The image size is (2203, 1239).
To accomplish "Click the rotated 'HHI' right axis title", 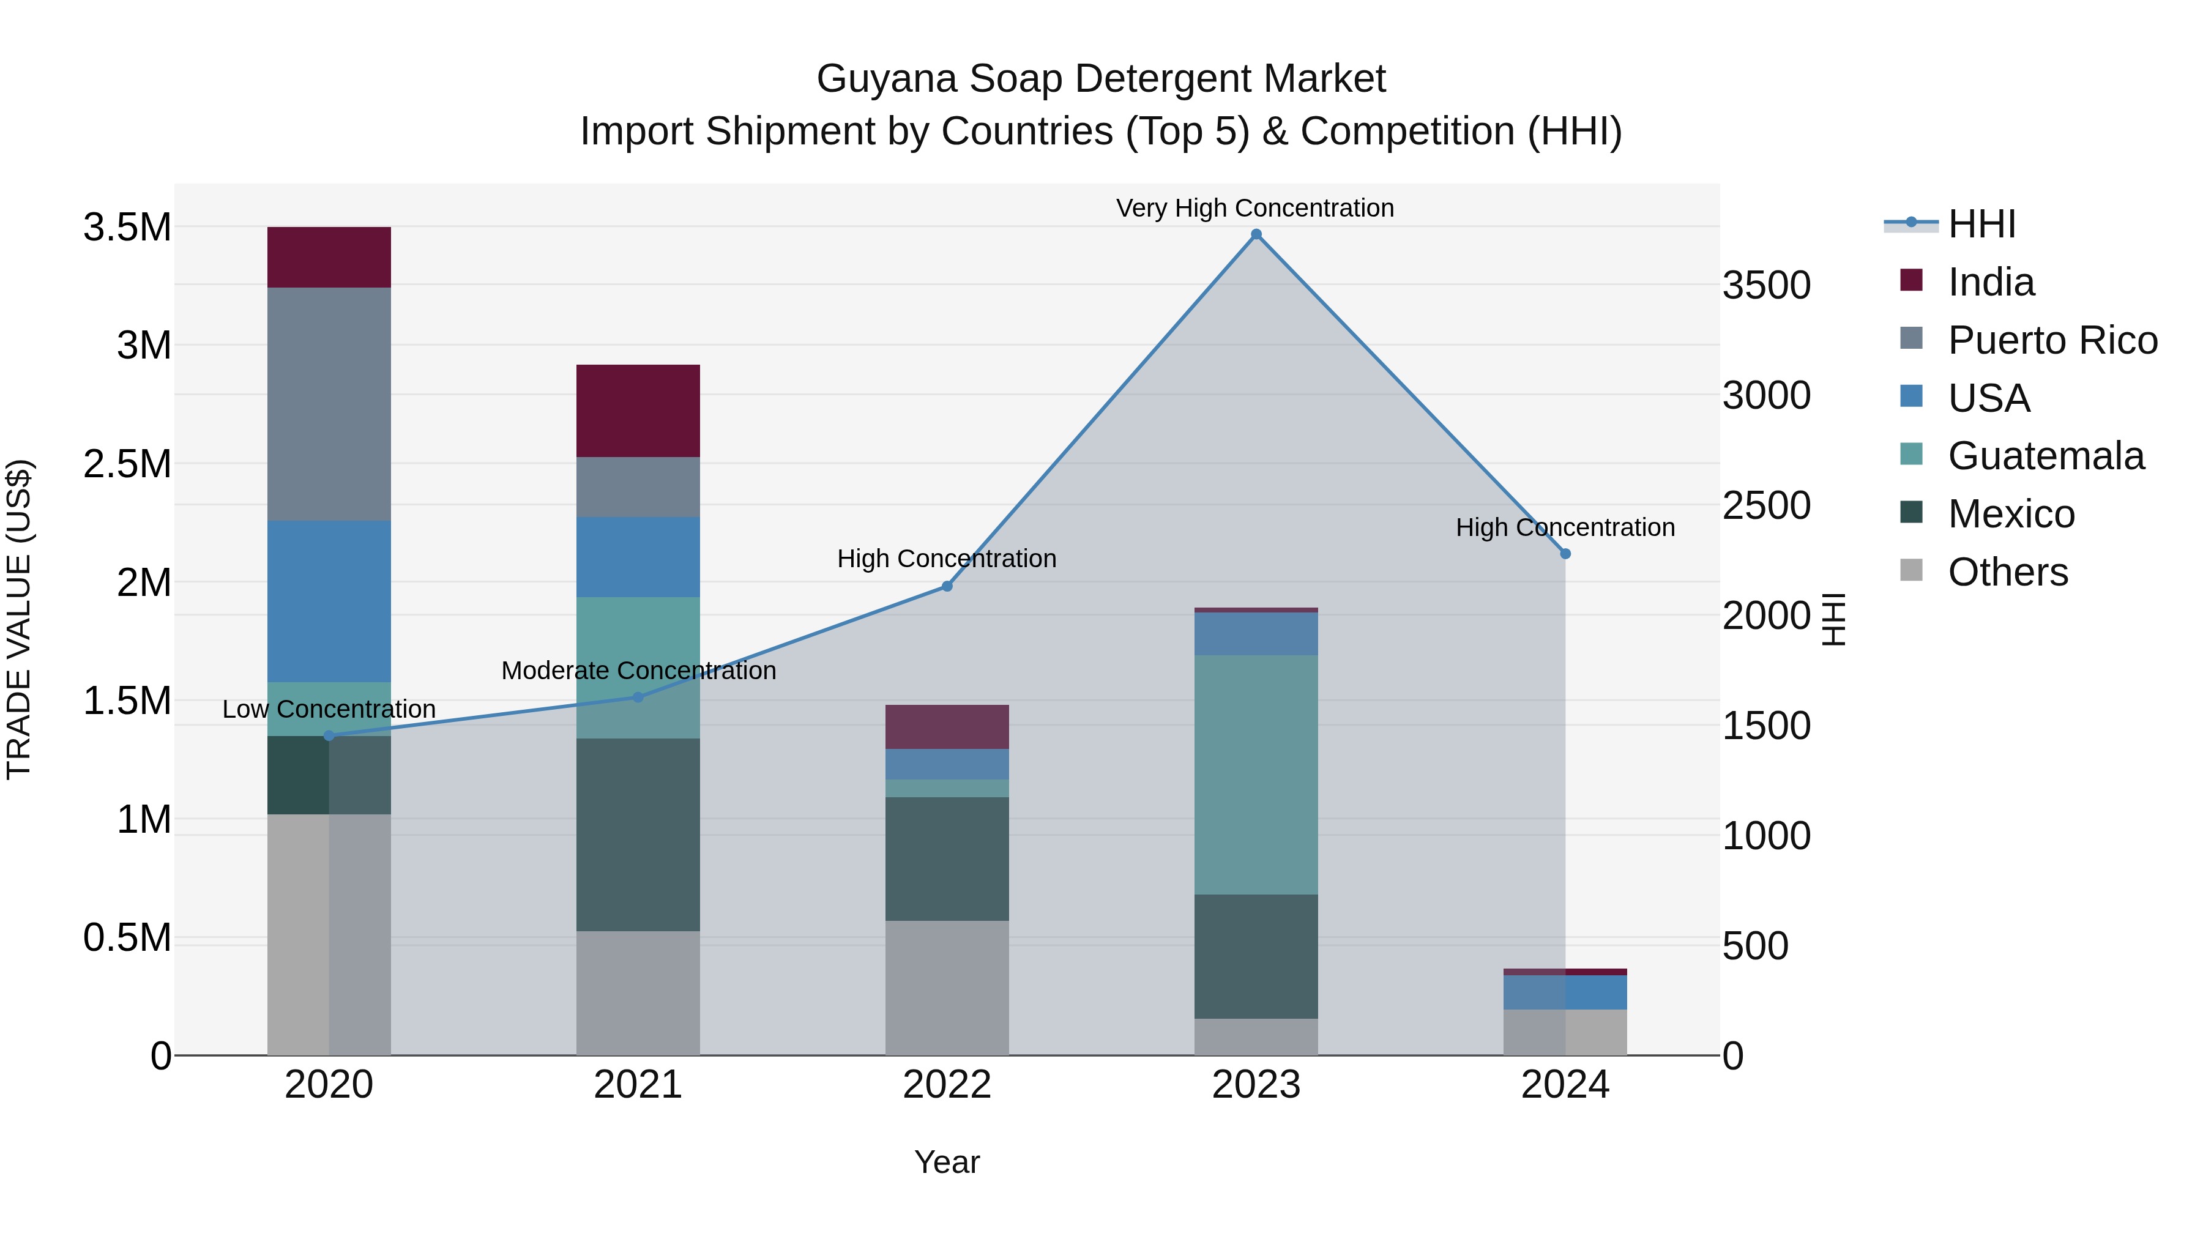I will tap(1835, 619).
